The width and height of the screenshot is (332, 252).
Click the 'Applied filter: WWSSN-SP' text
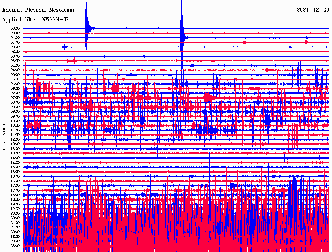click(36, 20)
